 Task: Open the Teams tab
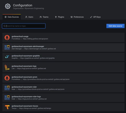click(44, 17)
